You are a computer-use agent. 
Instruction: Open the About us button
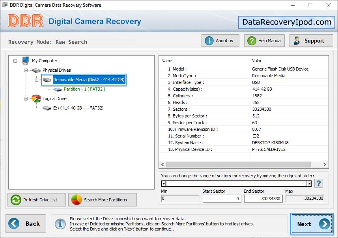220,41
